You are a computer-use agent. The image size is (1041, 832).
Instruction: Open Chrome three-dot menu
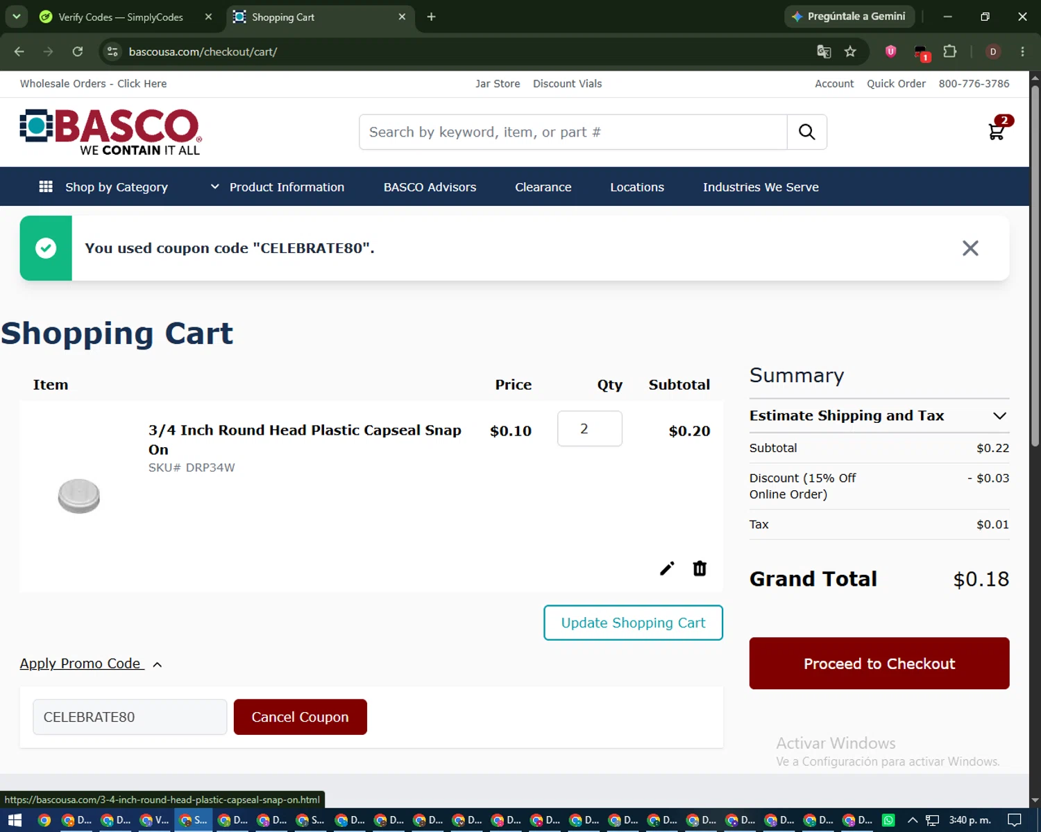(x=1022, y=51)
